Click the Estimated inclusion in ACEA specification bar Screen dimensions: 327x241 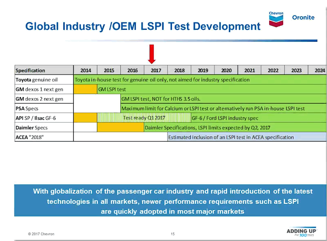coord(247,137)
